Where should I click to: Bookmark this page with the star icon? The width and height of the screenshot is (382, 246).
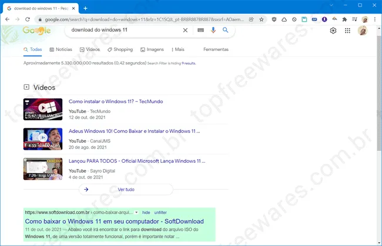pos(262,19)
